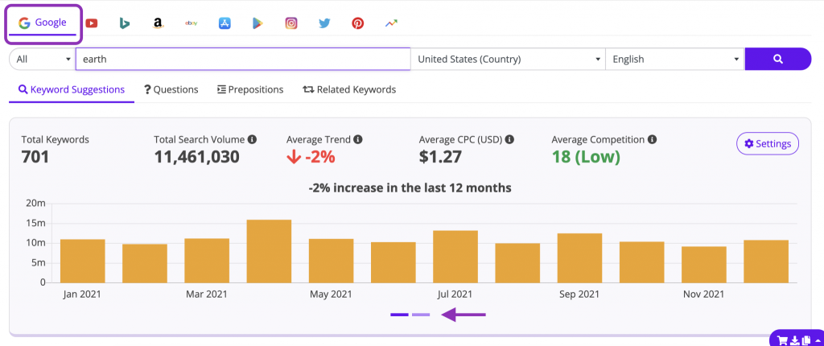Click the $1.27 average CPC value

tap(440, 157)
